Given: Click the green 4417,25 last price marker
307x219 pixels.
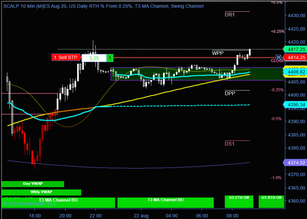Looking at the screenshot, I should (x=295, y=50).
